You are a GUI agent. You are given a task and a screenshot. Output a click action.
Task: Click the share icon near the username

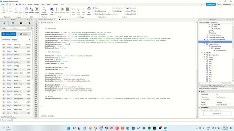220,4
